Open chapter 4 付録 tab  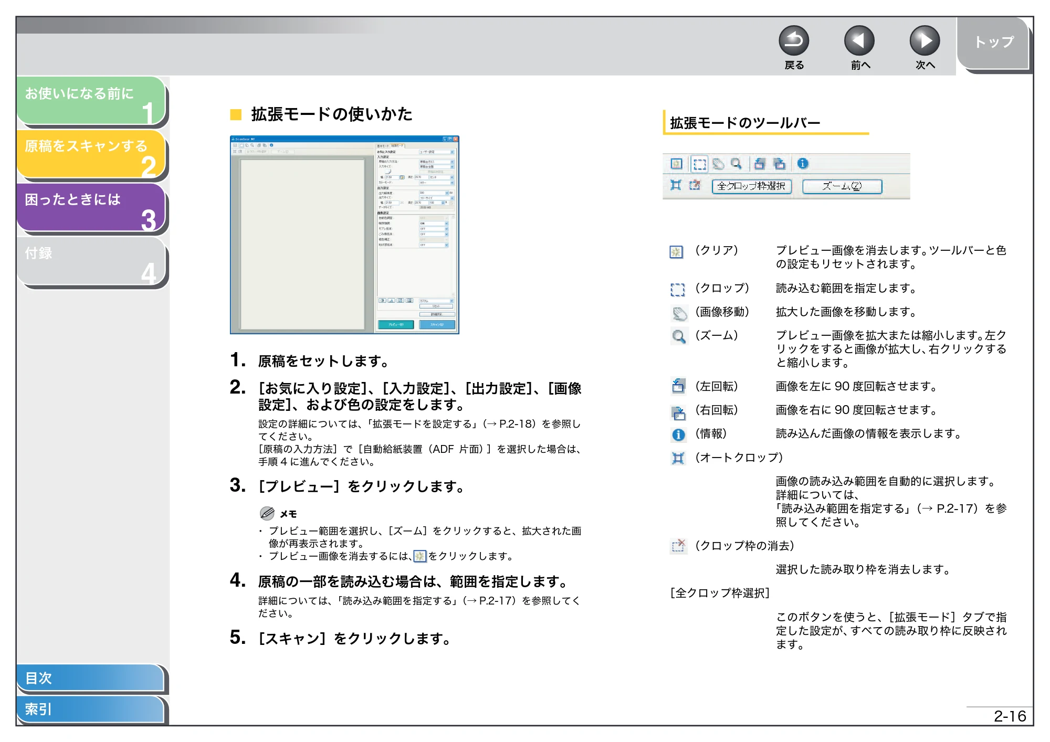point(91,260)
